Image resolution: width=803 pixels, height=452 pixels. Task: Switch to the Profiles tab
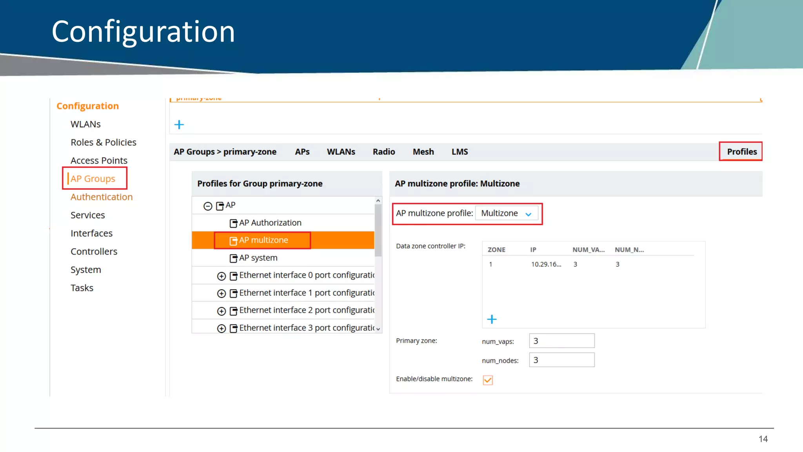(741, 152)
